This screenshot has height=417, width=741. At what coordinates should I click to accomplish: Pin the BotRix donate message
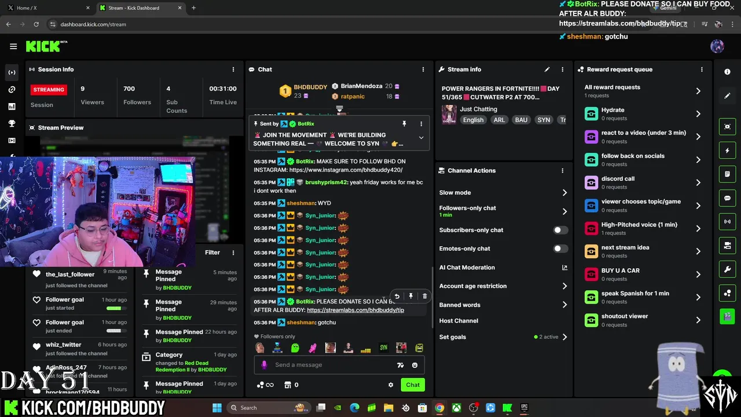[x=411, y=297]
